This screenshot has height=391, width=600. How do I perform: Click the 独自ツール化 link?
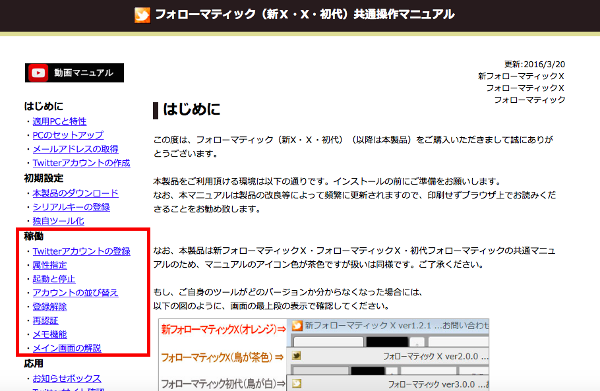[x=58, y=221]
